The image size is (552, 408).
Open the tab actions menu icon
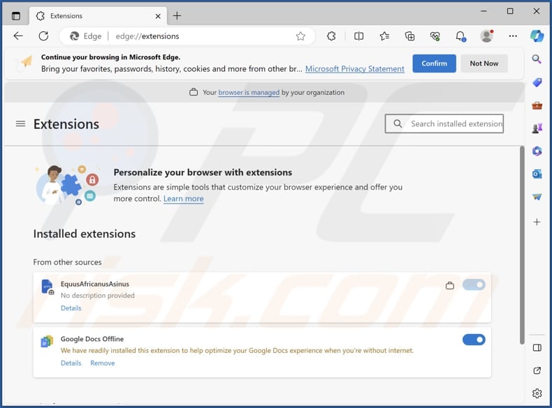[16, 16]
